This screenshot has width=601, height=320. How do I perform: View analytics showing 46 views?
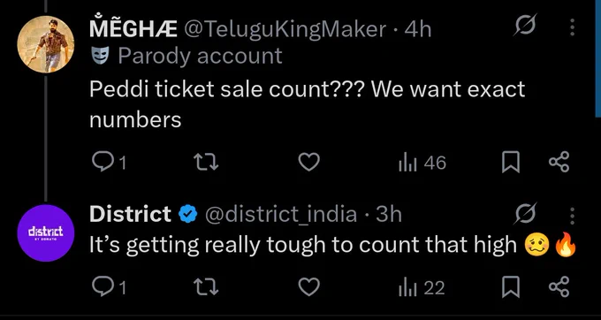click(x=422, y=163)
